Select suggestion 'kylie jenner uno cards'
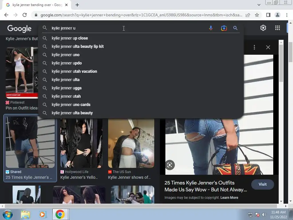The height and width of the screenshot is (220, 293). point(141,105)
